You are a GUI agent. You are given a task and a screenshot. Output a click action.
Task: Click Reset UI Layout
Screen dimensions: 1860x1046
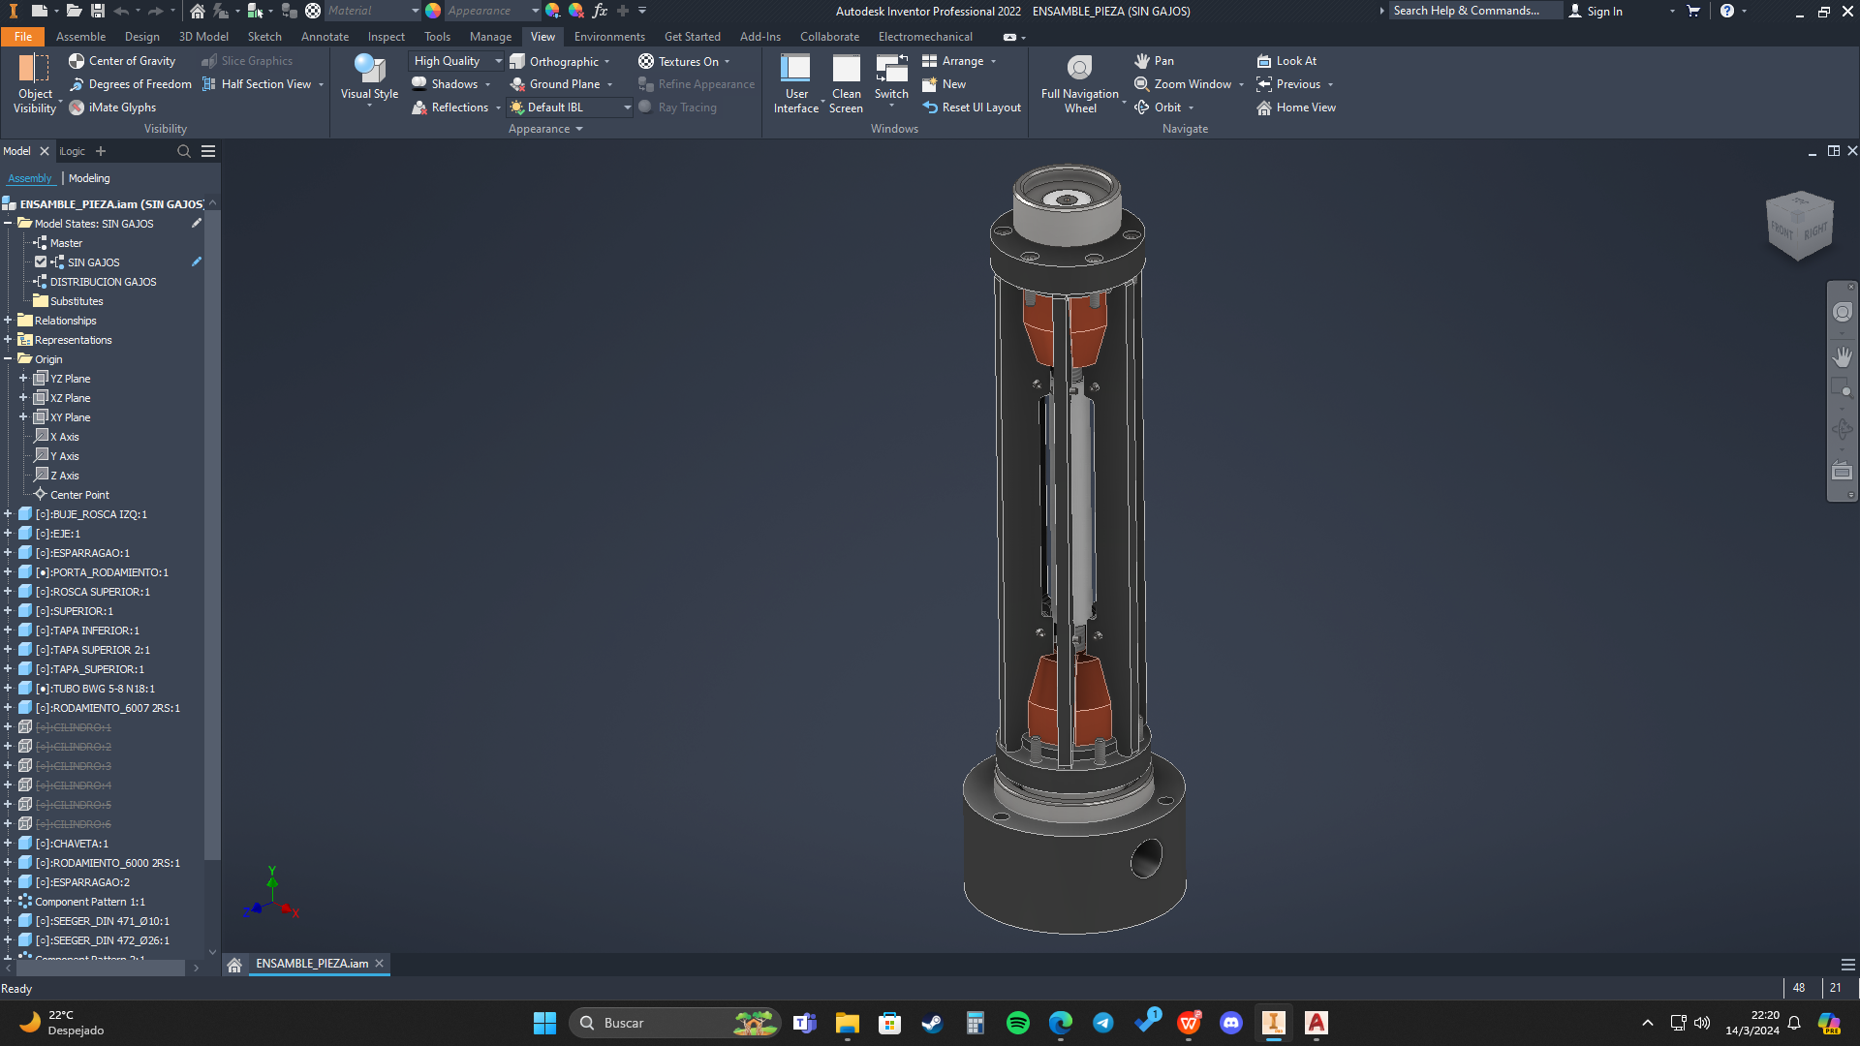click(x=972, y=108)
